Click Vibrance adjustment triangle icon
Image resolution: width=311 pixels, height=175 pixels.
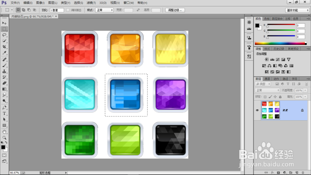(x=289, y=59)
